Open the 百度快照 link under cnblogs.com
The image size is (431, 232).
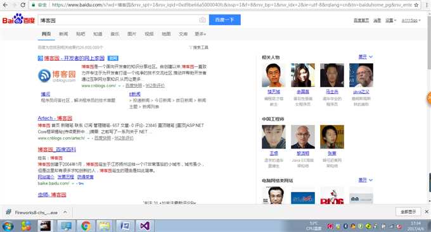click(x=134, y=86)
